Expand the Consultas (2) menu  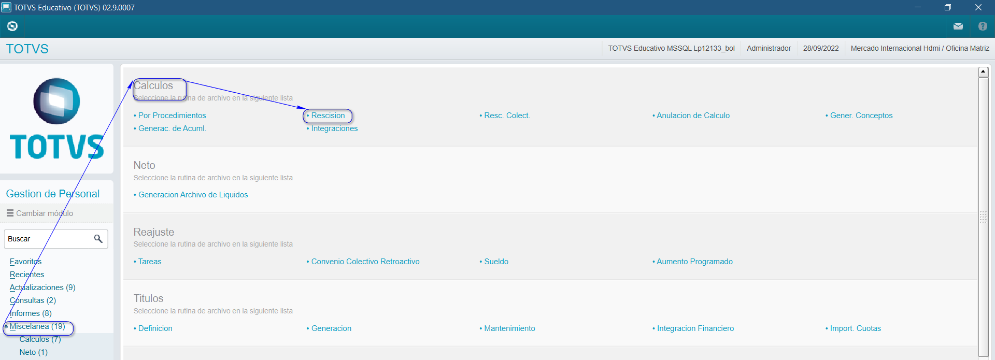pyautogui.click(x=33, y=300)
